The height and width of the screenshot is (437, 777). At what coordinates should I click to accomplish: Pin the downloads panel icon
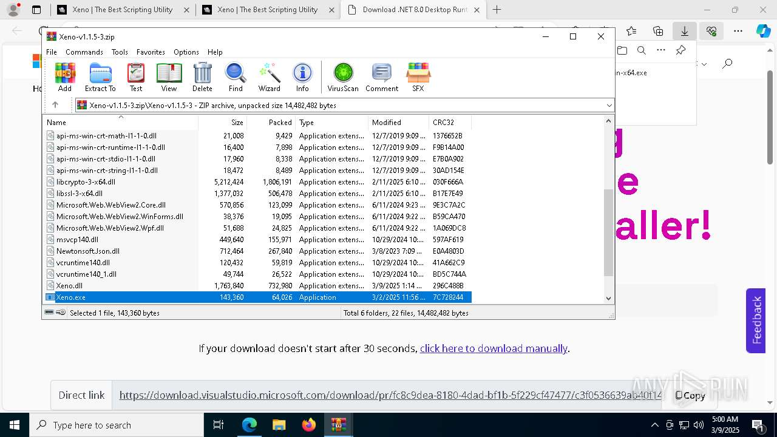(680, 50)
